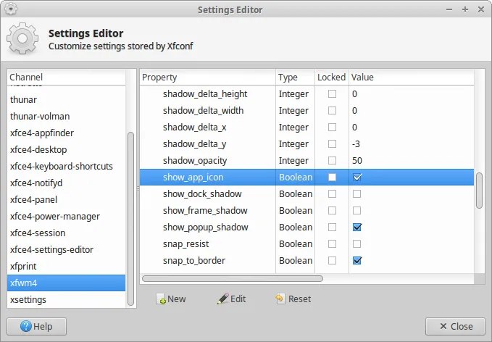Click the property list horizontal scrollbar

233,279
